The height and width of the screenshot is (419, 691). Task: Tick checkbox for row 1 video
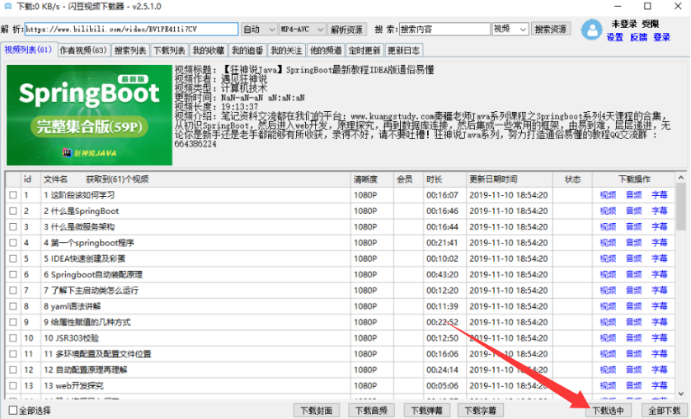(12, 195)
